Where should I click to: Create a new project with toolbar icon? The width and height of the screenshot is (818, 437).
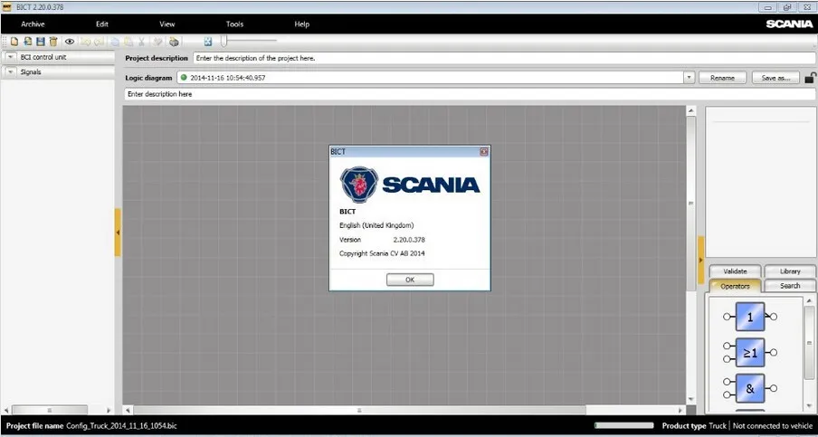point(14,42)
